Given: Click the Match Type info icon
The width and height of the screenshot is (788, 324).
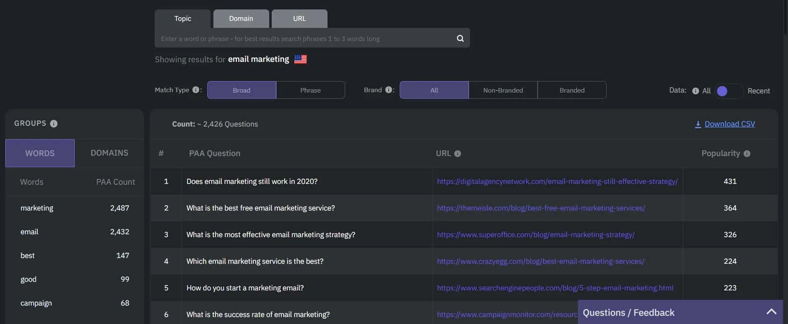Looking at the screenshot, I should coord(196,90).
